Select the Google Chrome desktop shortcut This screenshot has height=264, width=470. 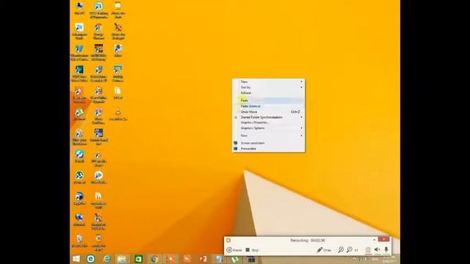[x=98, y=31]
